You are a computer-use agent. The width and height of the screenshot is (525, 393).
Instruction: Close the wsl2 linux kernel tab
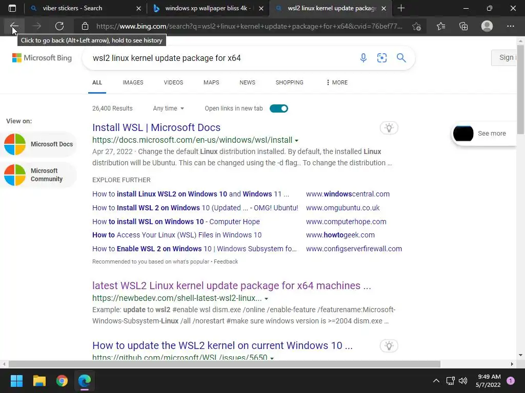click(x=383, y=8)
